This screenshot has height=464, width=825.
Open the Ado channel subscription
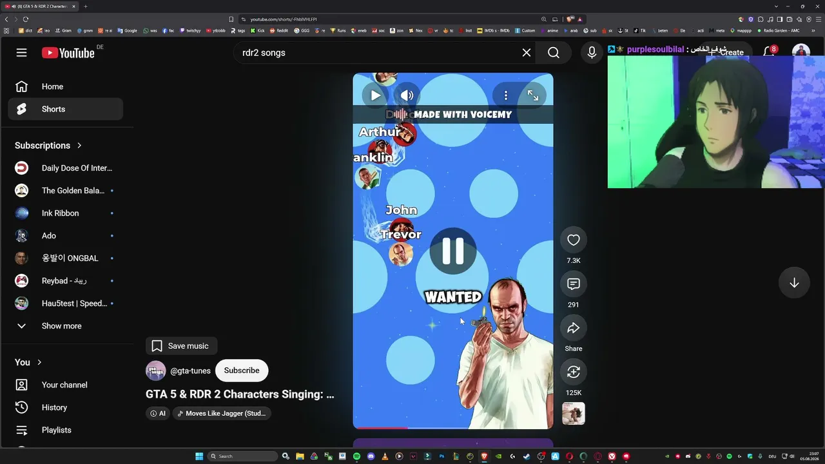click(66, 236)
